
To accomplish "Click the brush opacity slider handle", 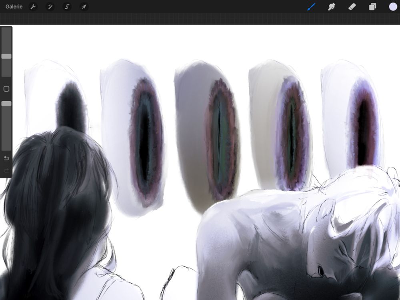I will click(x=6, y=104).
